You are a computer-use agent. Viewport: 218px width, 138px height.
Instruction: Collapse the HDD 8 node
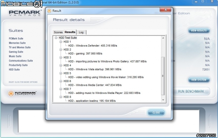coord(61,97)
